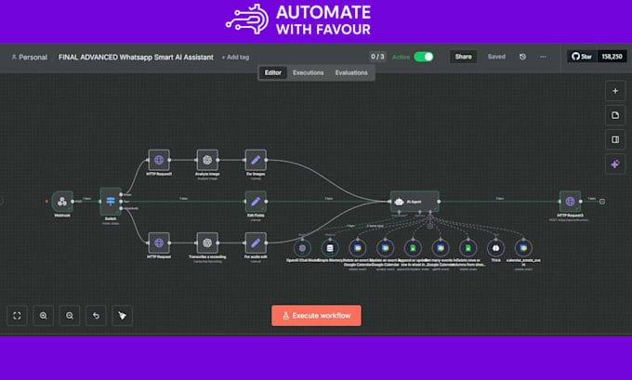Open the calendar_create_event tool node
Viewport: 632px width, 380px height.
coord(523,248)
